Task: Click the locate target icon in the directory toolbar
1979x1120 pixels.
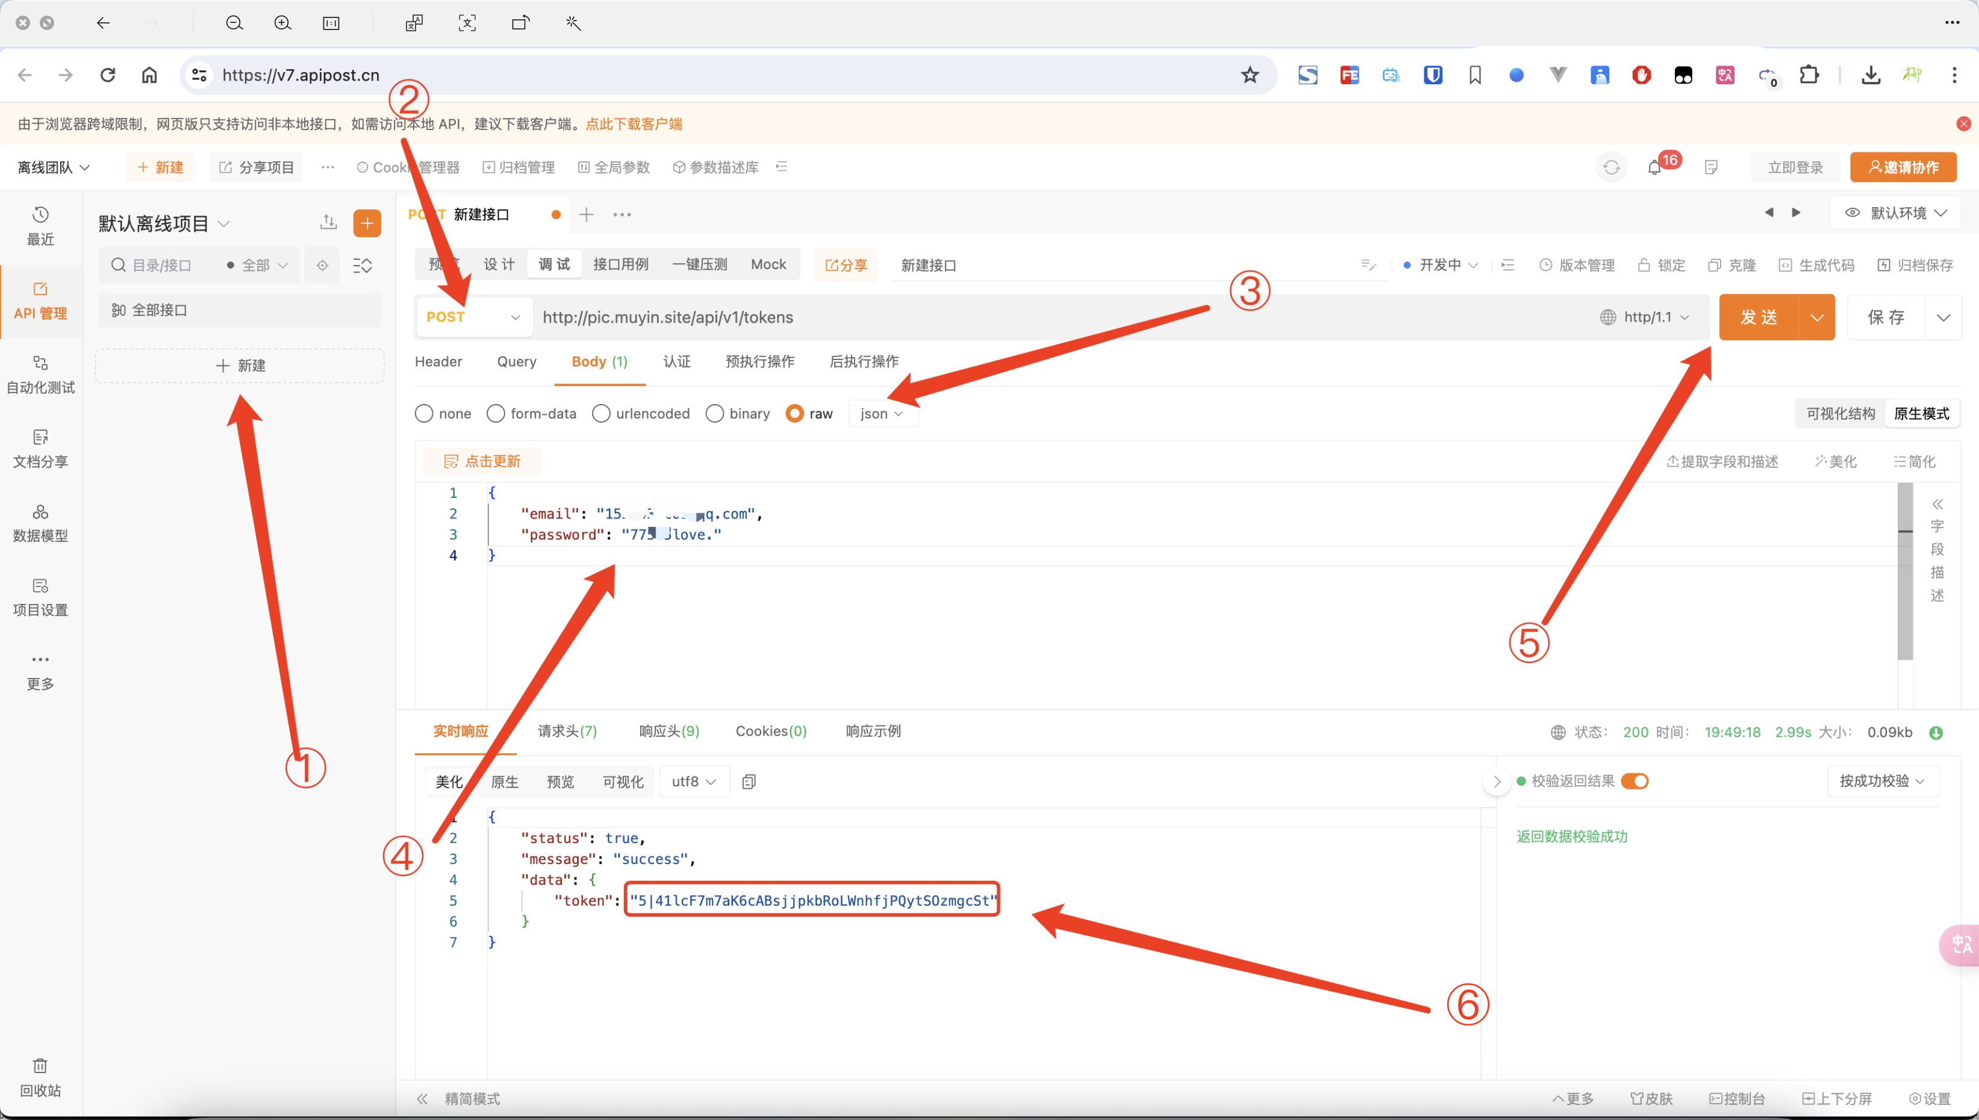Action: [x=322, y=266]
